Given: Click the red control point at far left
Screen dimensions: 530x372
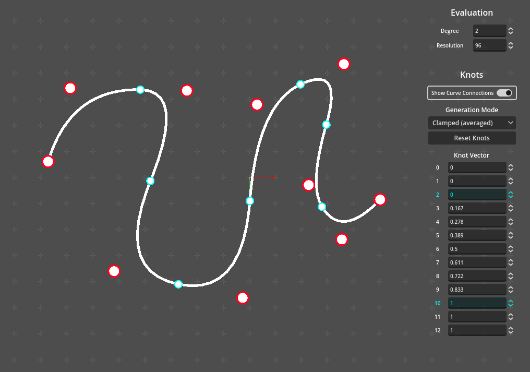Looking at the screenshot, I should point(47,162).
